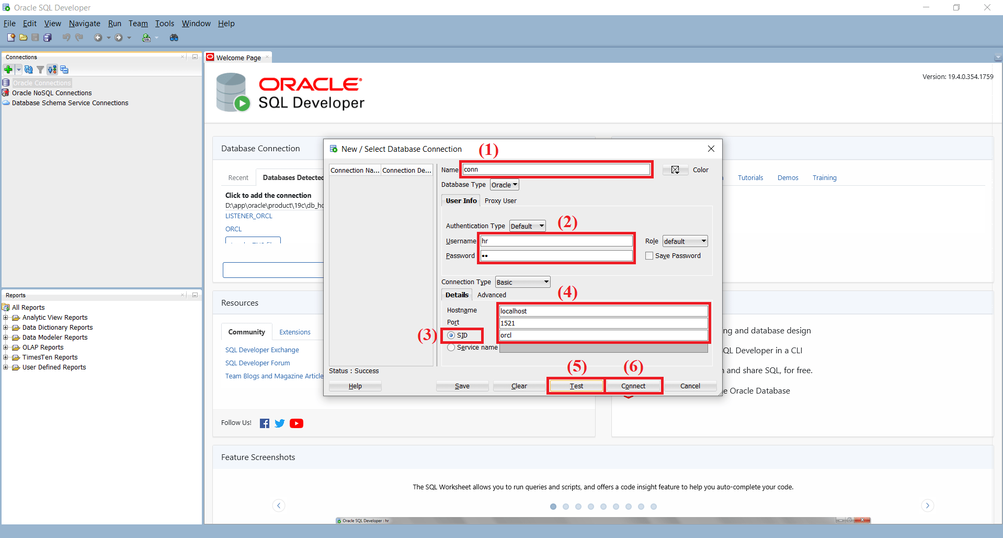Open the Facebook icon under Follow Us

(x=265, y=423)
